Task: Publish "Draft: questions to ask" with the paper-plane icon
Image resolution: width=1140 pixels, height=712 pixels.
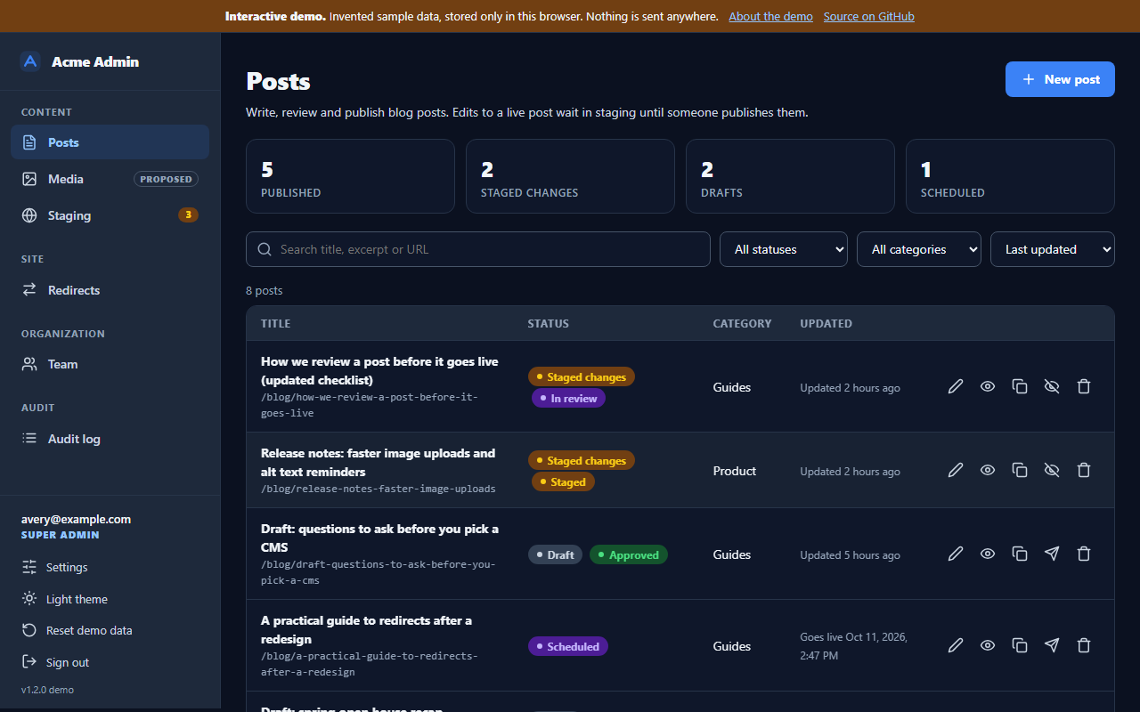Action: tap(1052, 554)
